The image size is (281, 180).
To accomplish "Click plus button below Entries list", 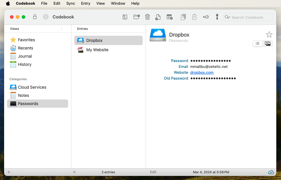I will 74,172.
